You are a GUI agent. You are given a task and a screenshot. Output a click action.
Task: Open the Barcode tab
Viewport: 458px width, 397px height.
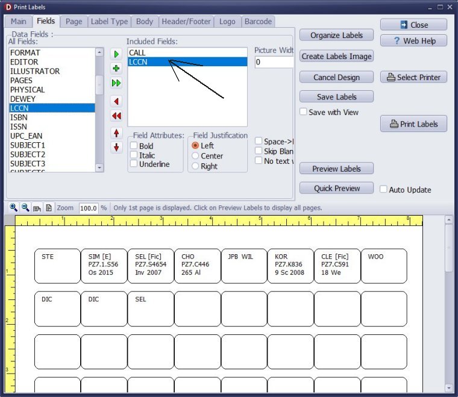pos(258,22)
